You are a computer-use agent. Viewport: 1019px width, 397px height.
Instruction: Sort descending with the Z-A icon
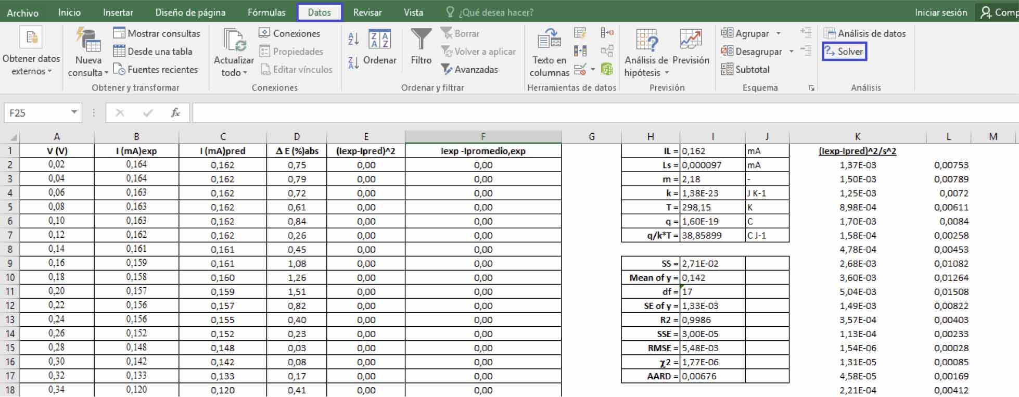[x=353, y=63]
